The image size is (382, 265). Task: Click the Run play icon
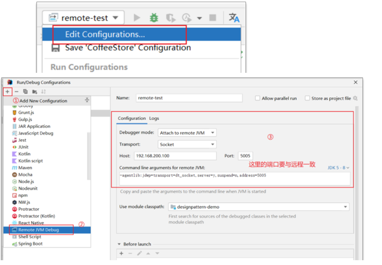(x=137, y=18)
